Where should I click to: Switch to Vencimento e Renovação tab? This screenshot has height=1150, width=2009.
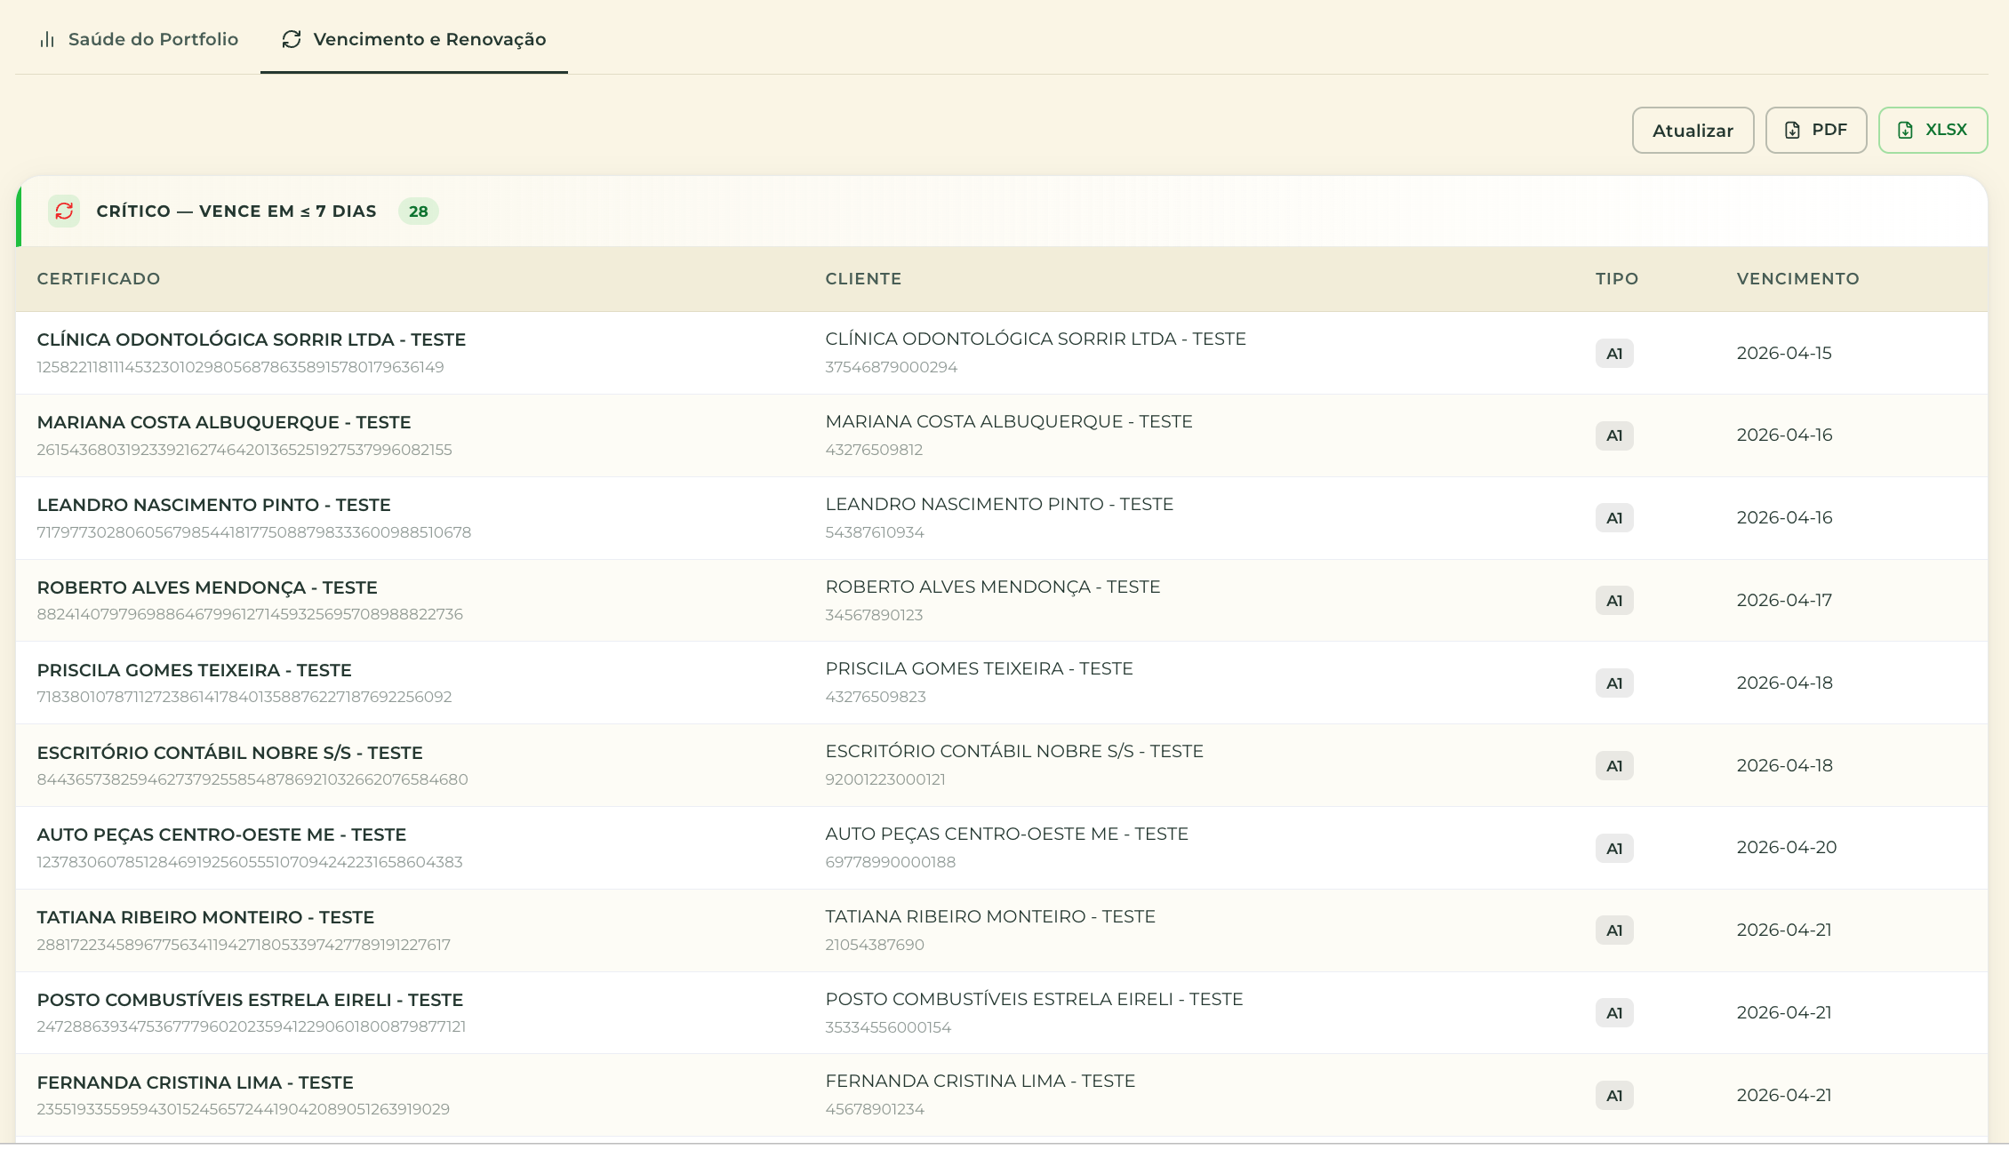(x=414, y=39)
